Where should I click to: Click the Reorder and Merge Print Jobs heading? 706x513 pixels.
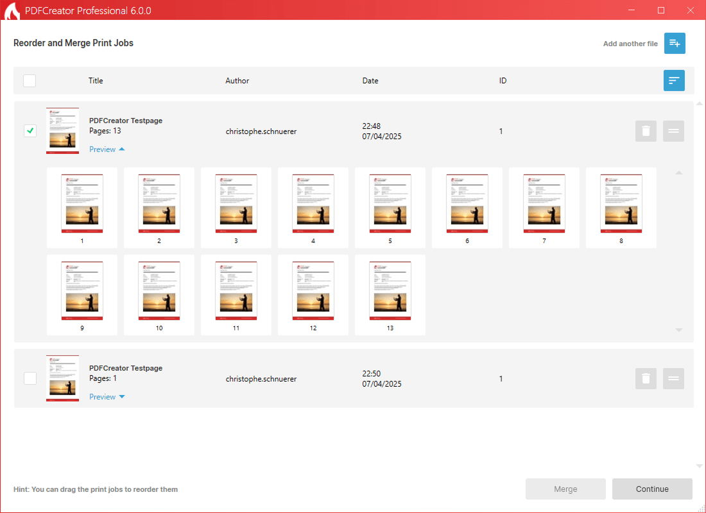click(x=73, y=43)
